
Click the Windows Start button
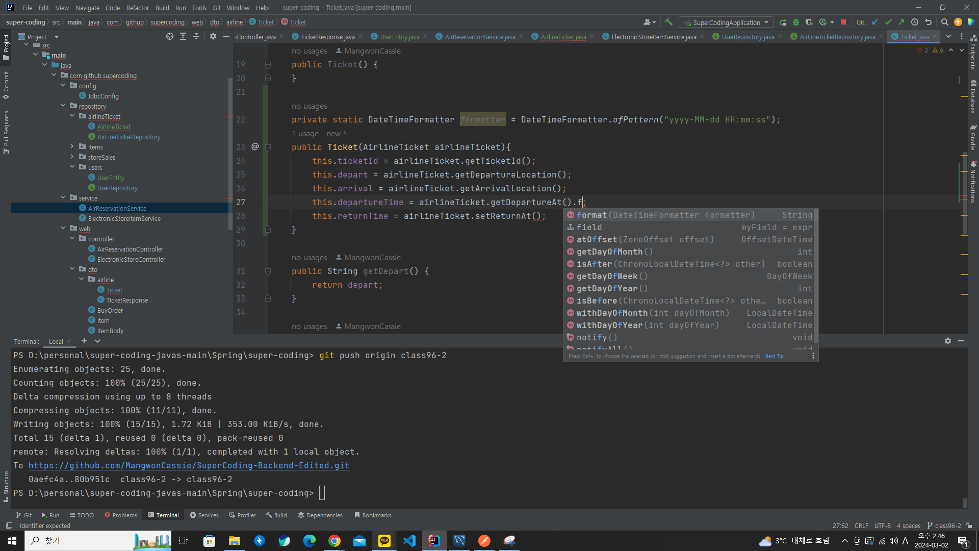tap(12, 541)
